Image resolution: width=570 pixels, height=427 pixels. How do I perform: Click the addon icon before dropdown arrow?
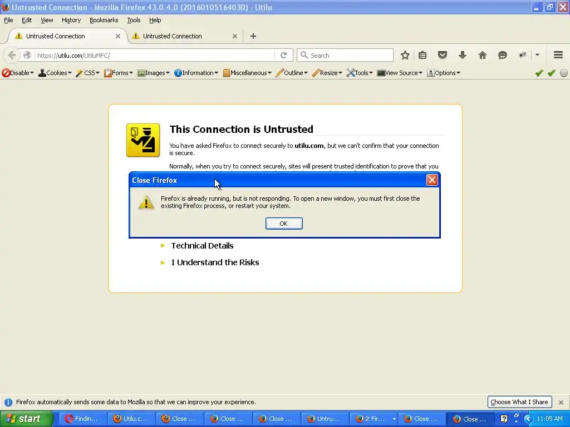click(x=523, y=55)
